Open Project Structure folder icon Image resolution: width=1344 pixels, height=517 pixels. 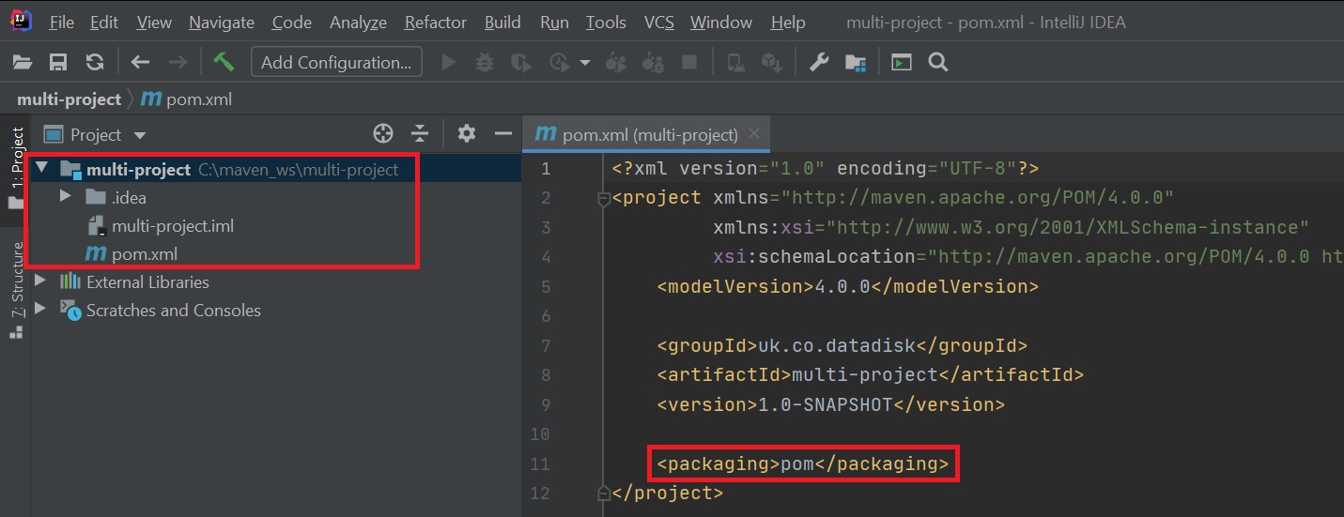(855, 62)
